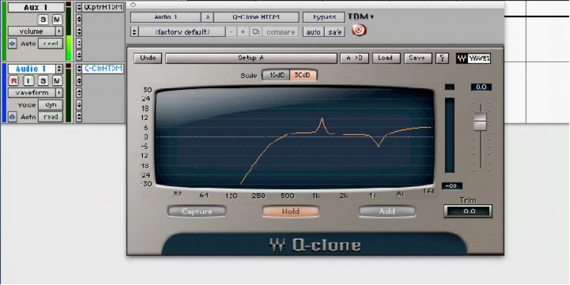Open the Audio 1 automation mode read selector
This screenshot has width=570, height=285.
pos(51,117)
